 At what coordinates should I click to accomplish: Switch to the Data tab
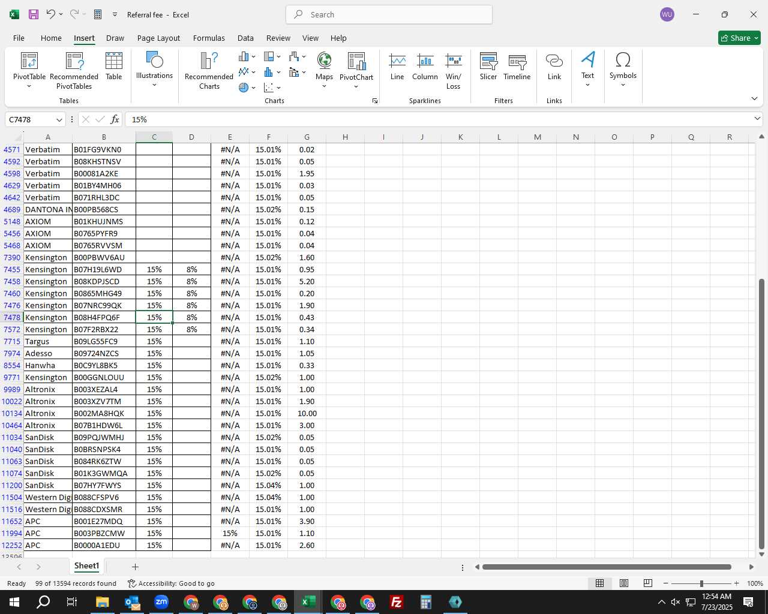pyautogui.click(x=245, y=38)
